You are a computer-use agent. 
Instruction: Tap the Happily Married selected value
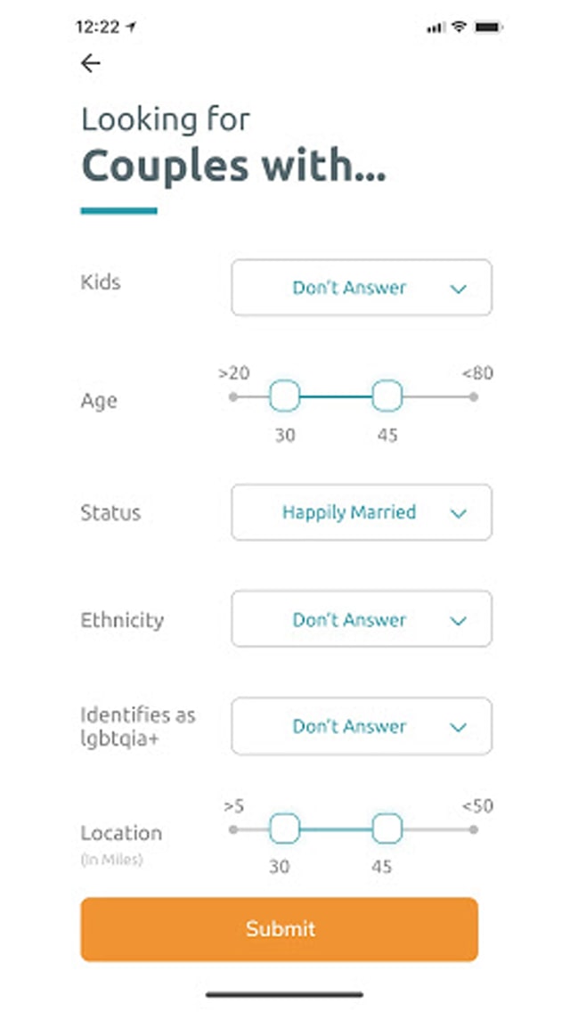click(349, 512)
